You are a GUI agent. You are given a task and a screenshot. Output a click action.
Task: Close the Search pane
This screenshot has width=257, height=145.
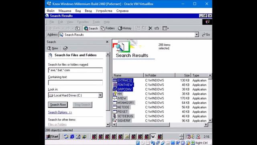point(107,42)
